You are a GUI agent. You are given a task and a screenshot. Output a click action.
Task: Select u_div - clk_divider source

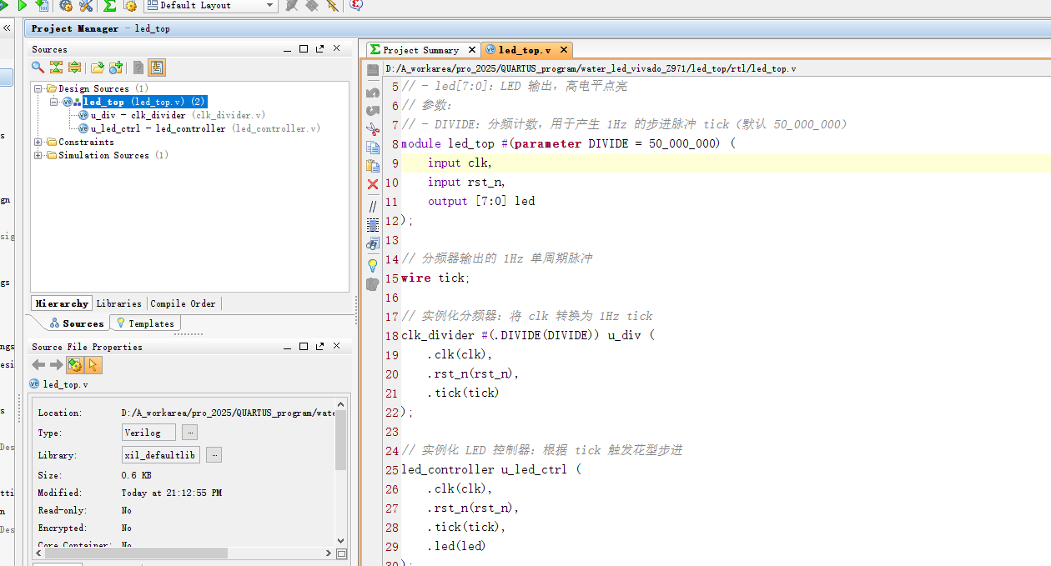tap(171, 115)
